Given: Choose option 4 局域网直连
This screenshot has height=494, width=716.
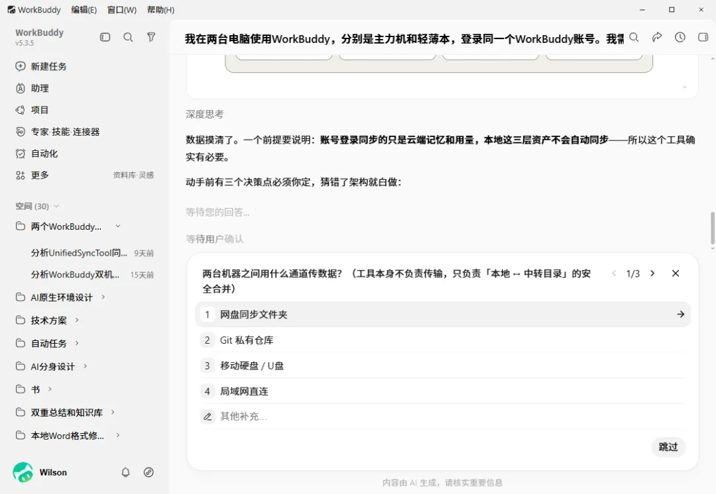Looking at the screenshot, I should 442,391.
